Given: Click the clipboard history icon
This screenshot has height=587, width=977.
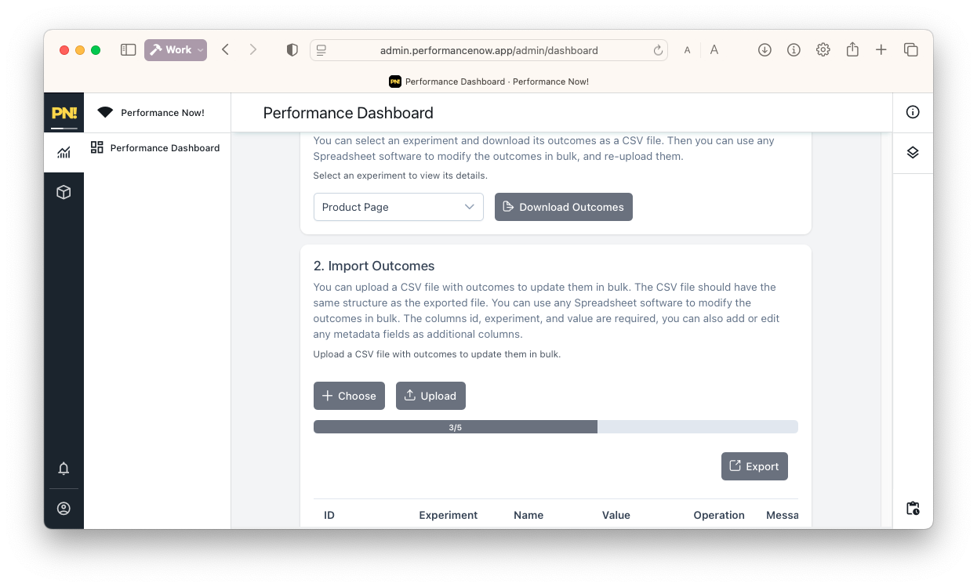Looking at the screenshot, I should pyautogui.click(x=913, y=509).
